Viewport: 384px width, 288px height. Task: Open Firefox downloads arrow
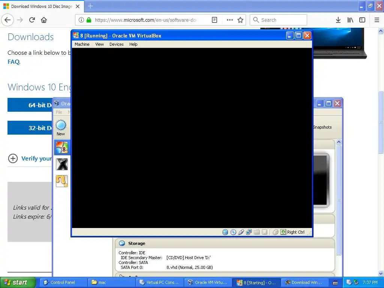[x=338, y=20]
